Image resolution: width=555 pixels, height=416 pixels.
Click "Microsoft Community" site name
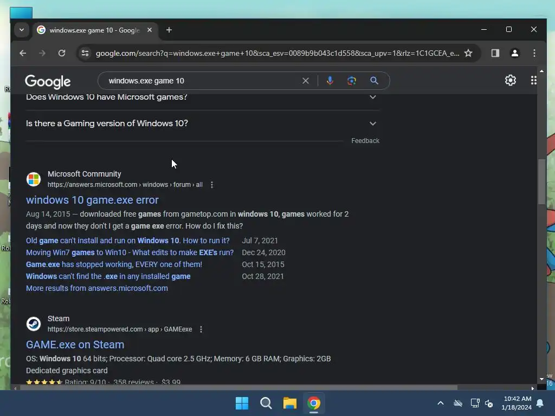point(84,174)
